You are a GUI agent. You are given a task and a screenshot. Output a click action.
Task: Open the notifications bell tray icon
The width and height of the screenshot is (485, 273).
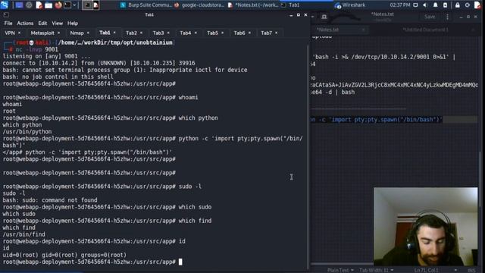435,5
